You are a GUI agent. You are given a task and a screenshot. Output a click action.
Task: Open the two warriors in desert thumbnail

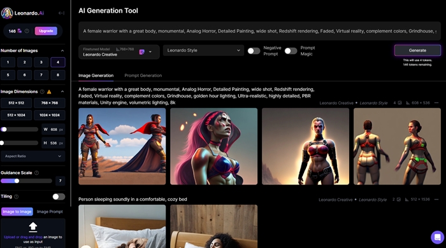point(122,146)
